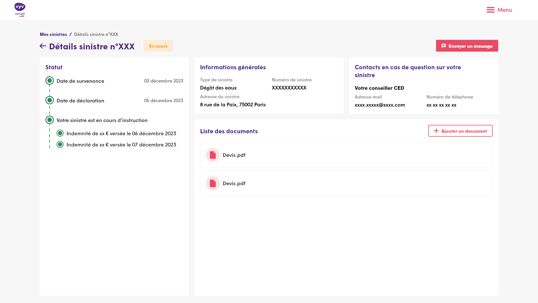Image resolution: width=538 pixels, height=303 pixels.
Task: Open the Menu label at top right
Action: (x=504, y=10)
